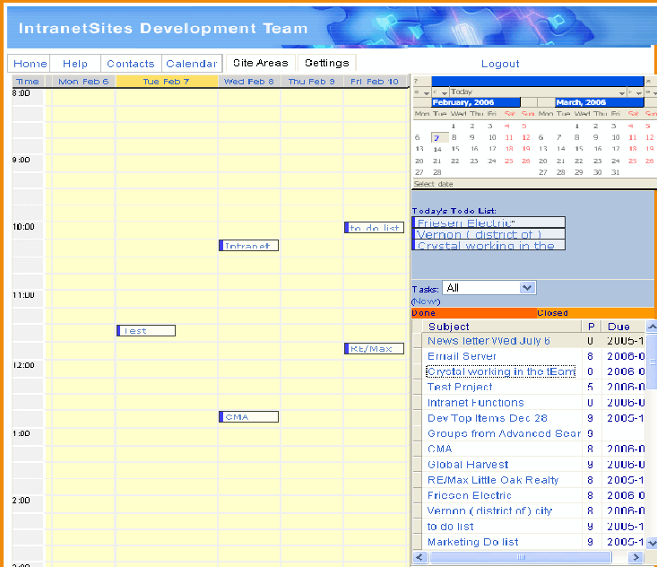Open the Contacts tab
The image size is (657, 567).
tap(131, 64)
